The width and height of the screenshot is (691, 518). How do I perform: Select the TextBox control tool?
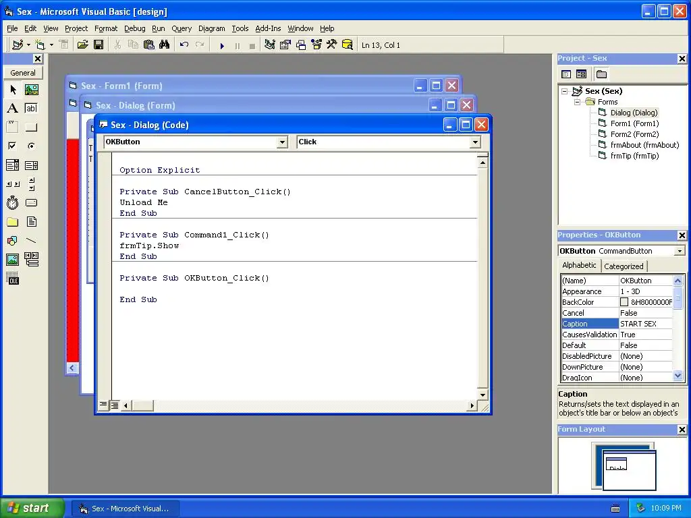(31, 109)
